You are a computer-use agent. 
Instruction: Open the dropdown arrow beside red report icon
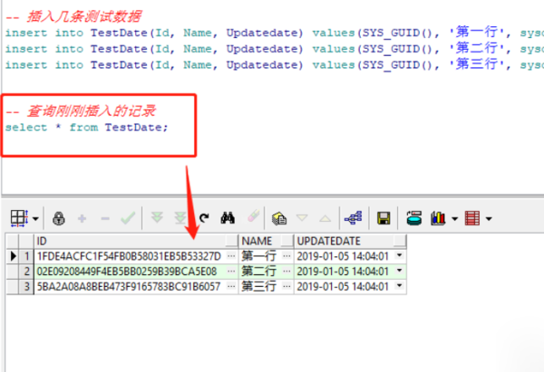click(489, 219)
